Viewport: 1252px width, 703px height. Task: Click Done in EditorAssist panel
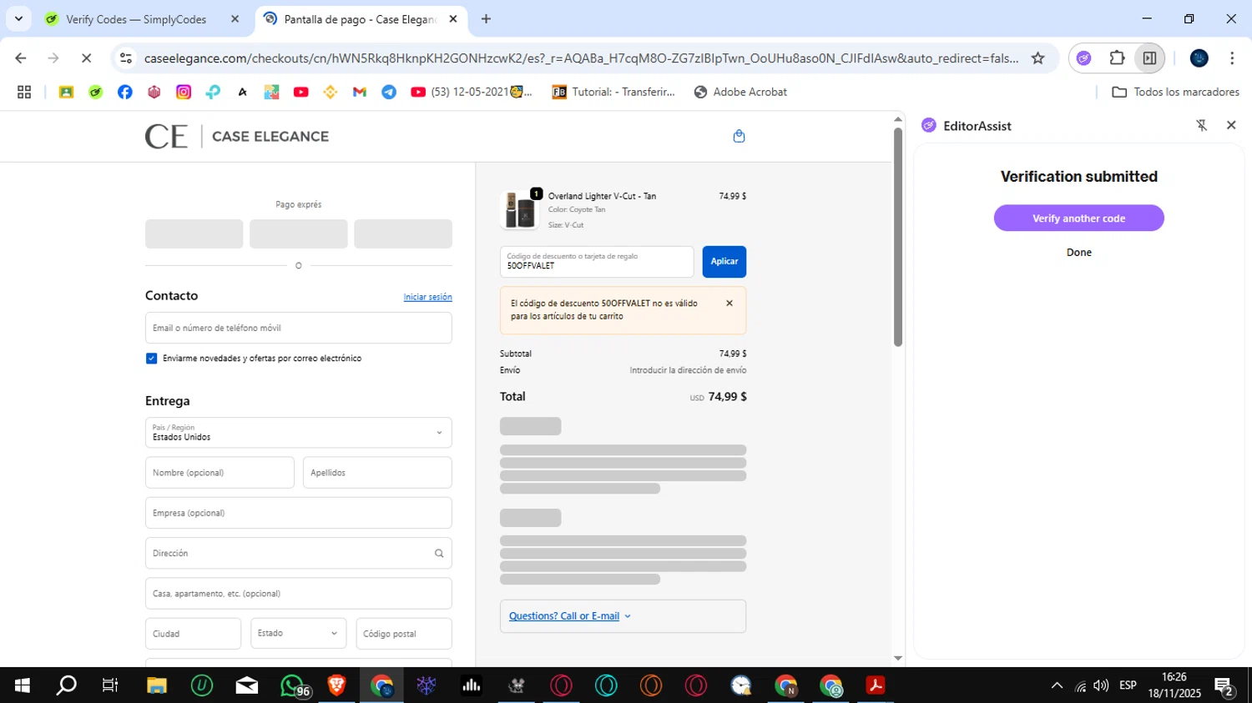(x=1079, y=253)
